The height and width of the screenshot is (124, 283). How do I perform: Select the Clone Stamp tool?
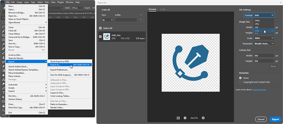[x=3, y=58]
